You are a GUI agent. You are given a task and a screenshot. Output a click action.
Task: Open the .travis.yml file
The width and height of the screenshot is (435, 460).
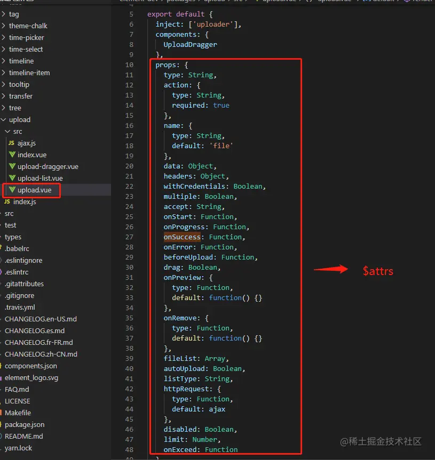pyautogui.click(x=20, y=308)
